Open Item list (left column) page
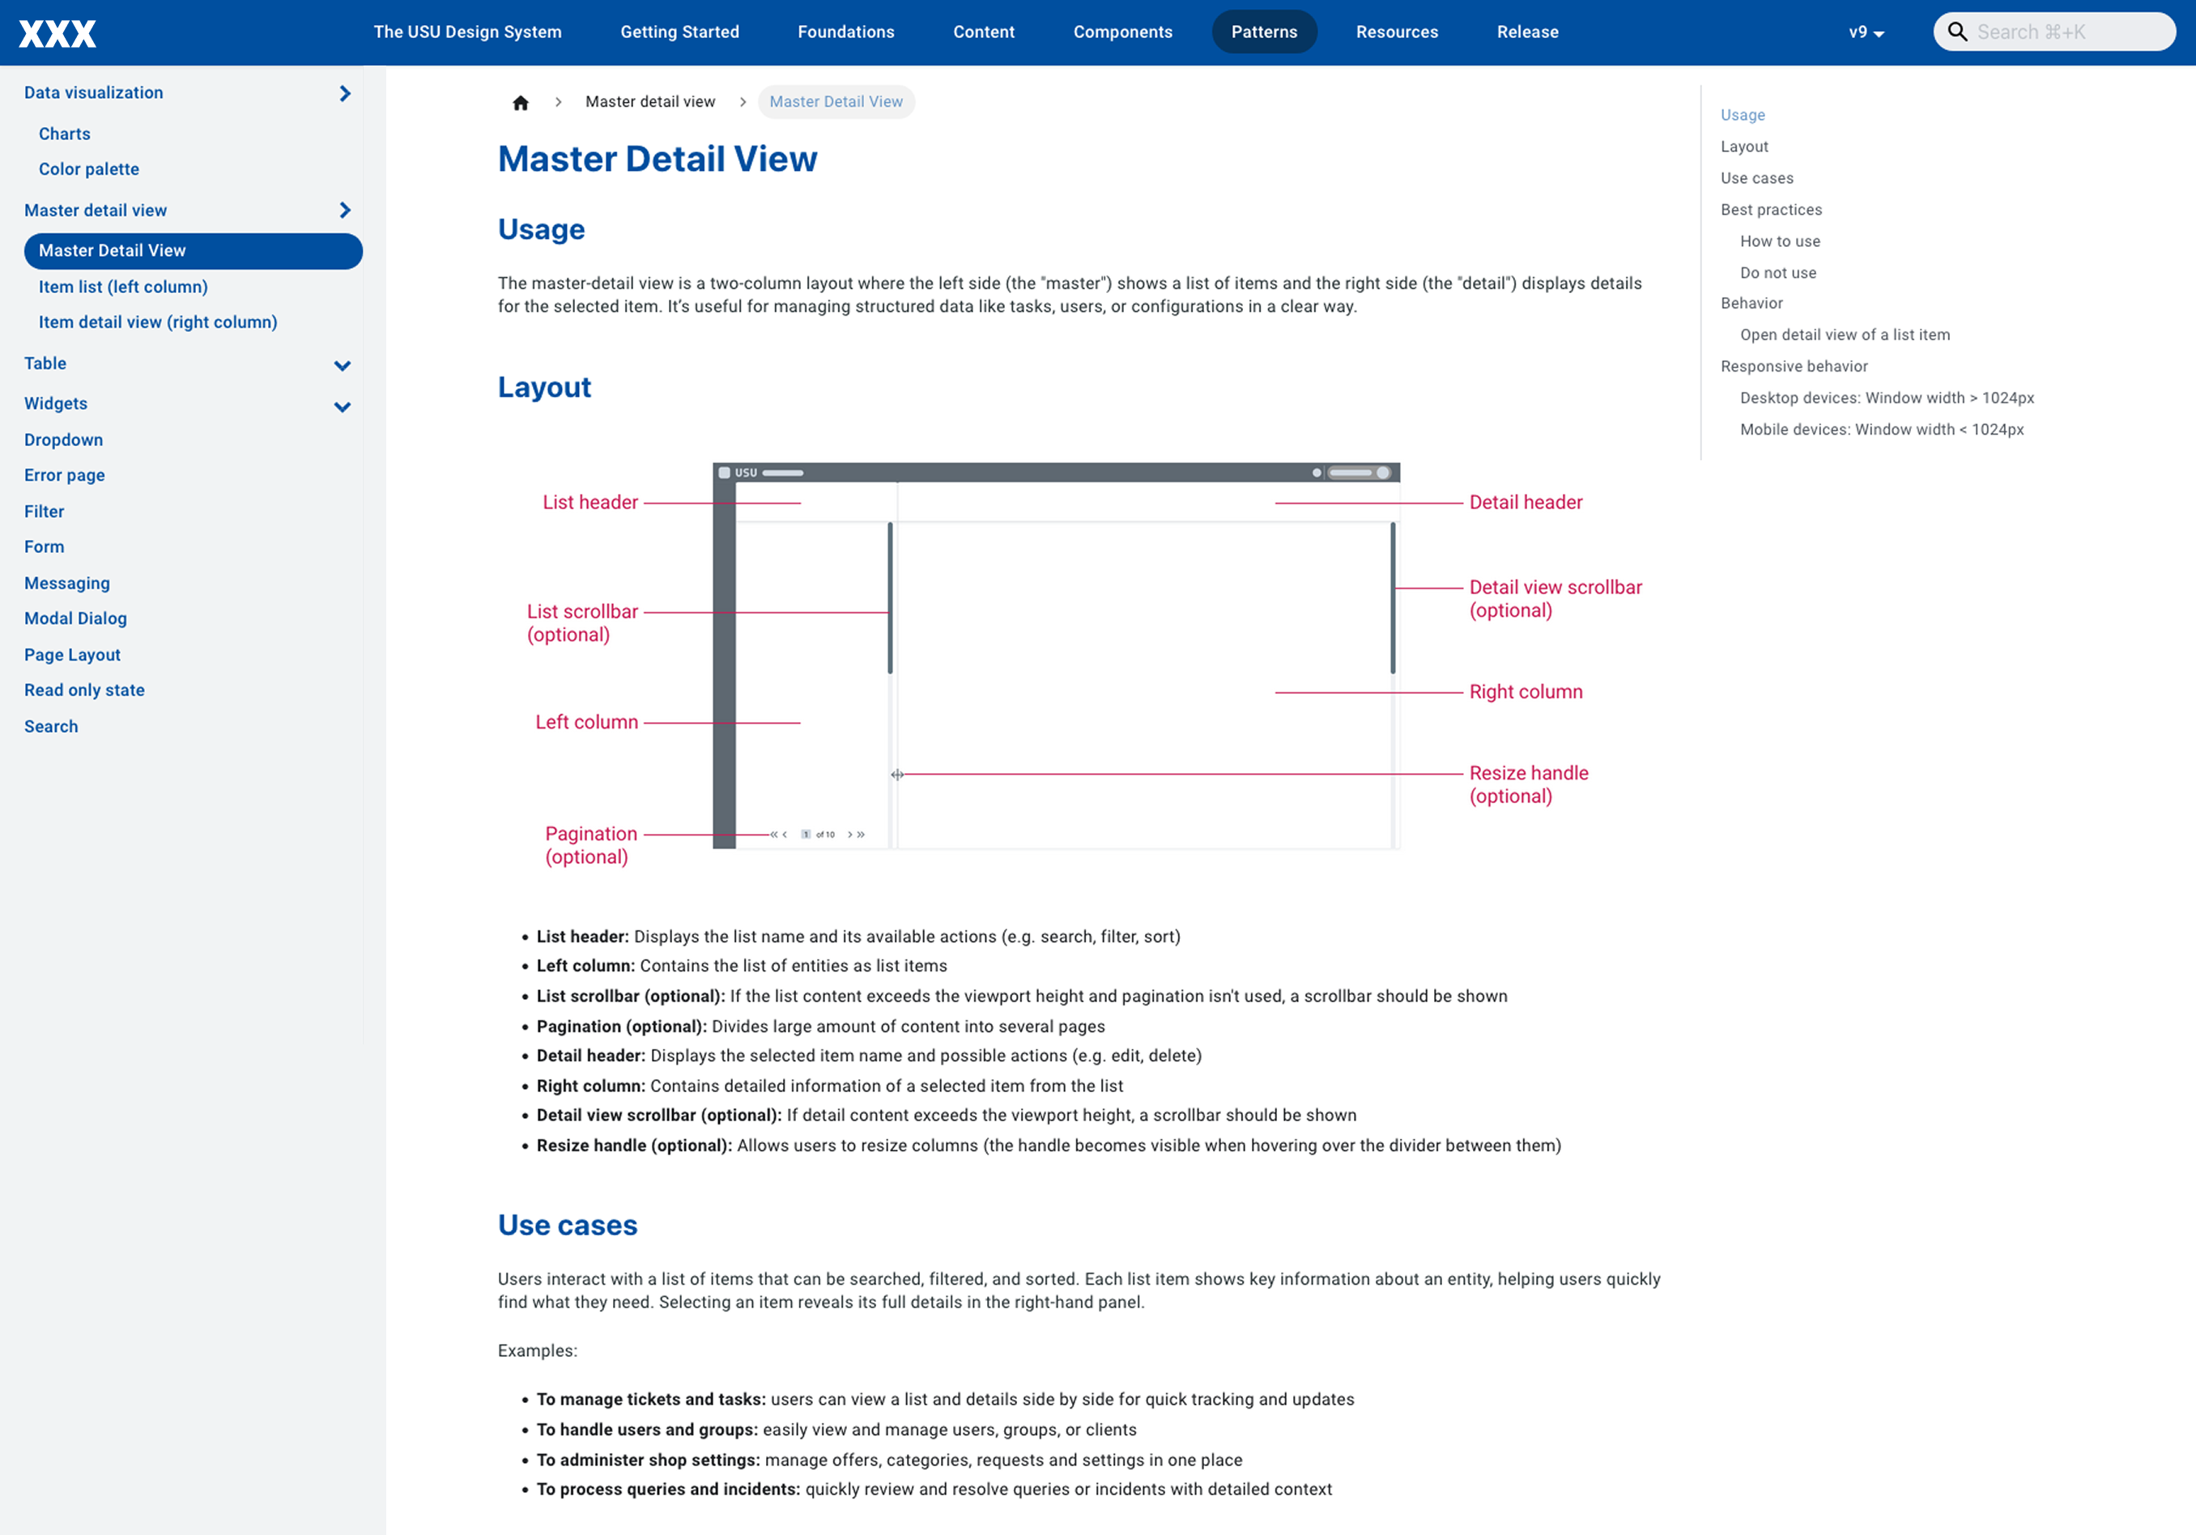This screenshot has height=1535, width=2196. [x=123, y=287]
